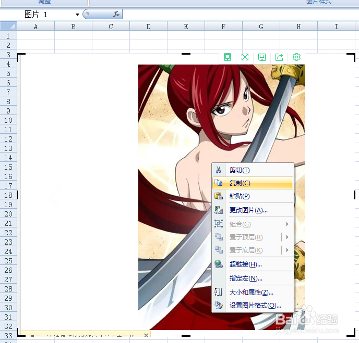Viewport: 359px width, 343px height.
Task: Open Hyperlink (超链接) dialog entry
Action: click(253, 264)
